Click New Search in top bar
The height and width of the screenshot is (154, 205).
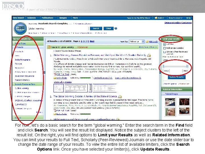(x=19, y=18)
